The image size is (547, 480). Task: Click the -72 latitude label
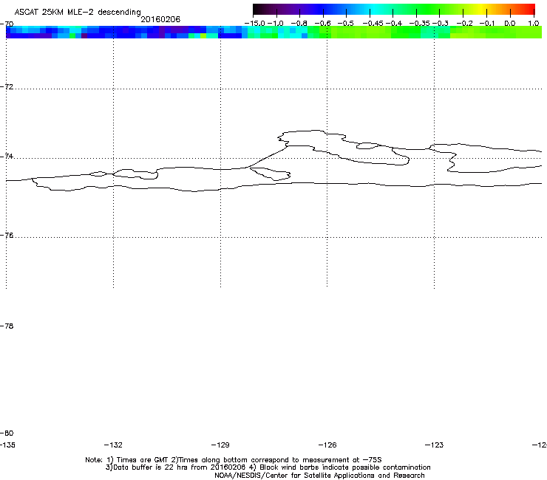pyautogui.click(x=7, y=86)
